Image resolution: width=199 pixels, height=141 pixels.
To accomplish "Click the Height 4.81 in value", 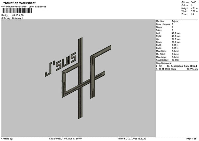I will 194,8.
